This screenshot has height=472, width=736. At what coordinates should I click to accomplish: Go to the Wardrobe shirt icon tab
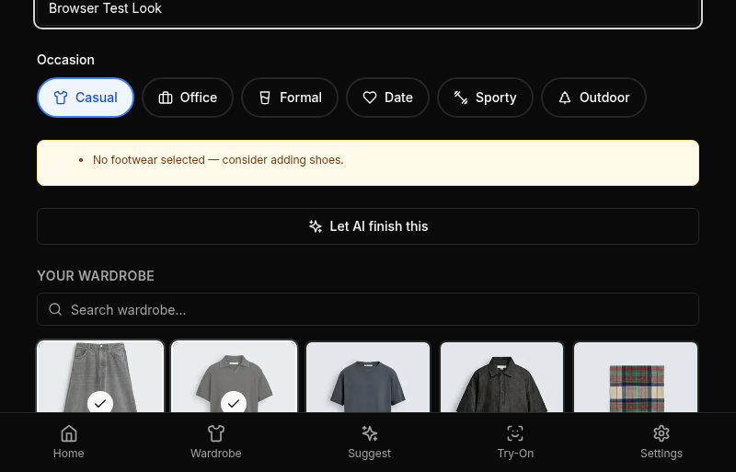click(215, 442)
